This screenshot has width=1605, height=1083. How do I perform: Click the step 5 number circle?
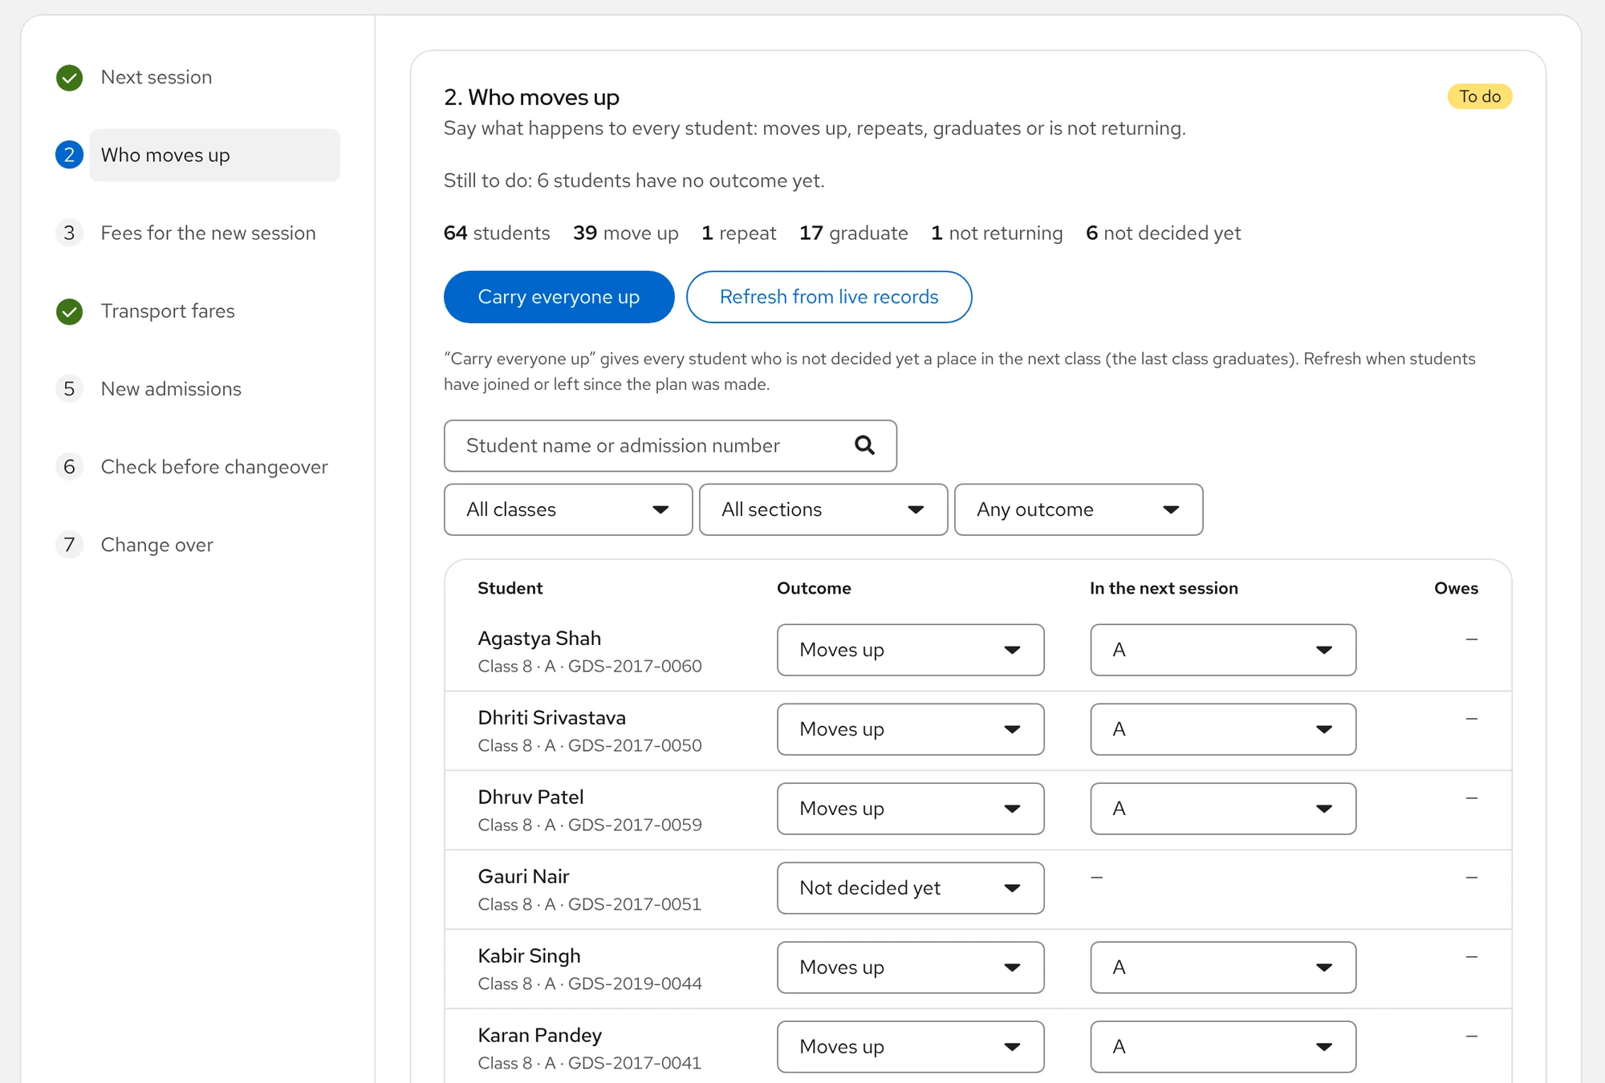click(70, 389)
